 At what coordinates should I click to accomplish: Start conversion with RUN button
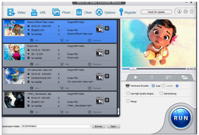click(x=181, y=118)
